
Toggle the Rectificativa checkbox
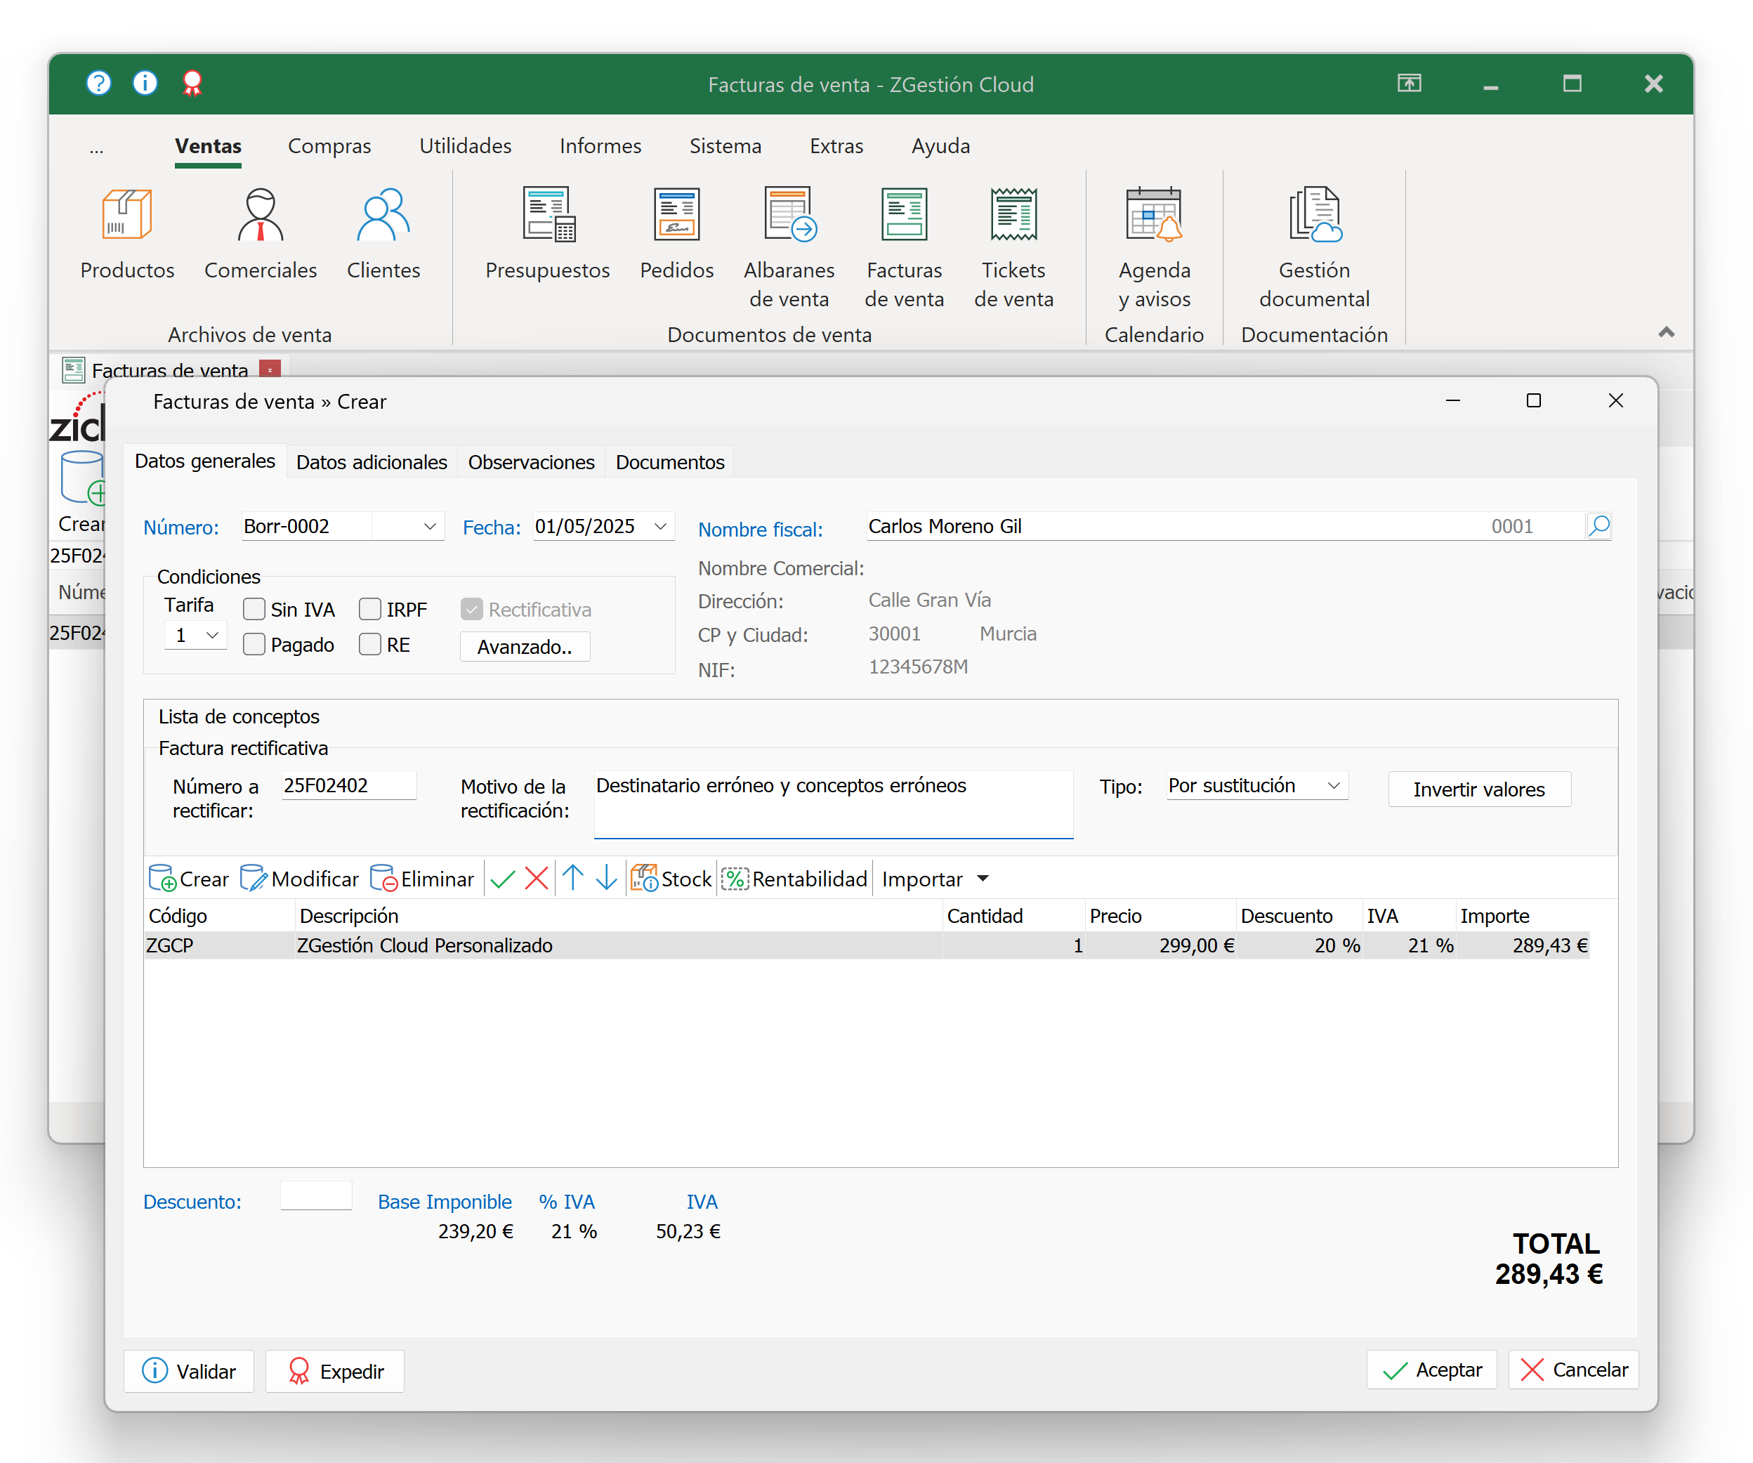pos(472,609)
